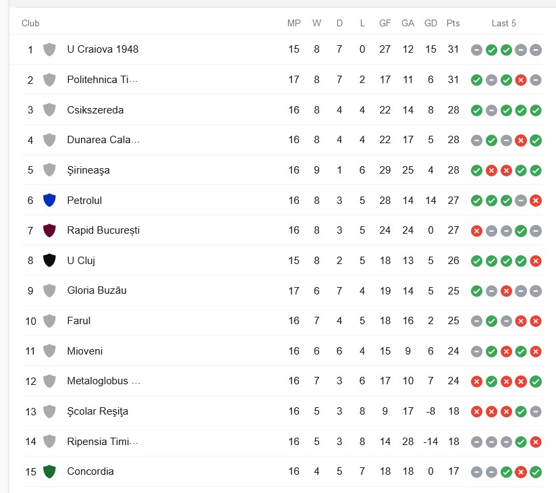Click the black U Cluj crest
Viewport: 556px width, 493px height.
49,260
